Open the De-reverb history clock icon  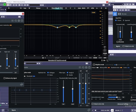[x=16, y=21]
